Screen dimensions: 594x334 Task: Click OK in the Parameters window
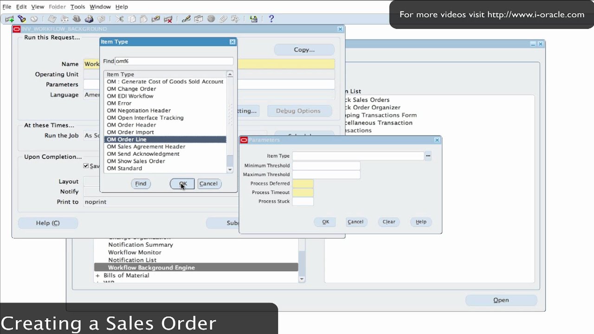pyautogui.click(x=326, y=222)
